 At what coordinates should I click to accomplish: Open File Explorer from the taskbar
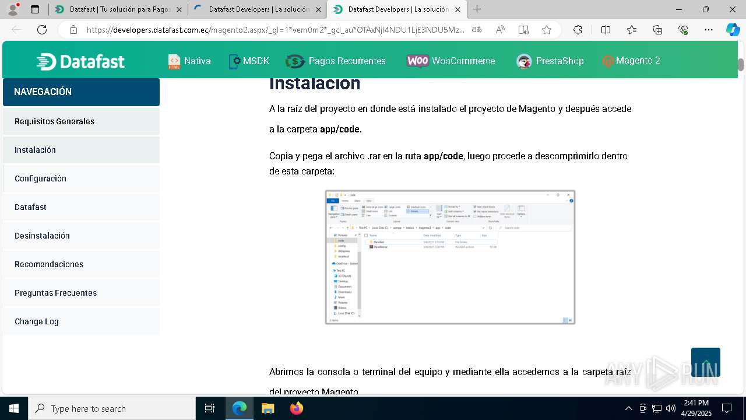click(x=268, y=408)
